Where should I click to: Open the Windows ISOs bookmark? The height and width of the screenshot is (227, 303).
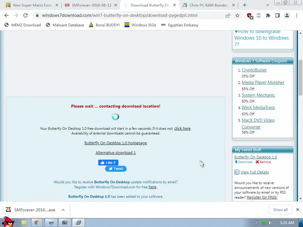pyautogui.click(x=140, y=25)
